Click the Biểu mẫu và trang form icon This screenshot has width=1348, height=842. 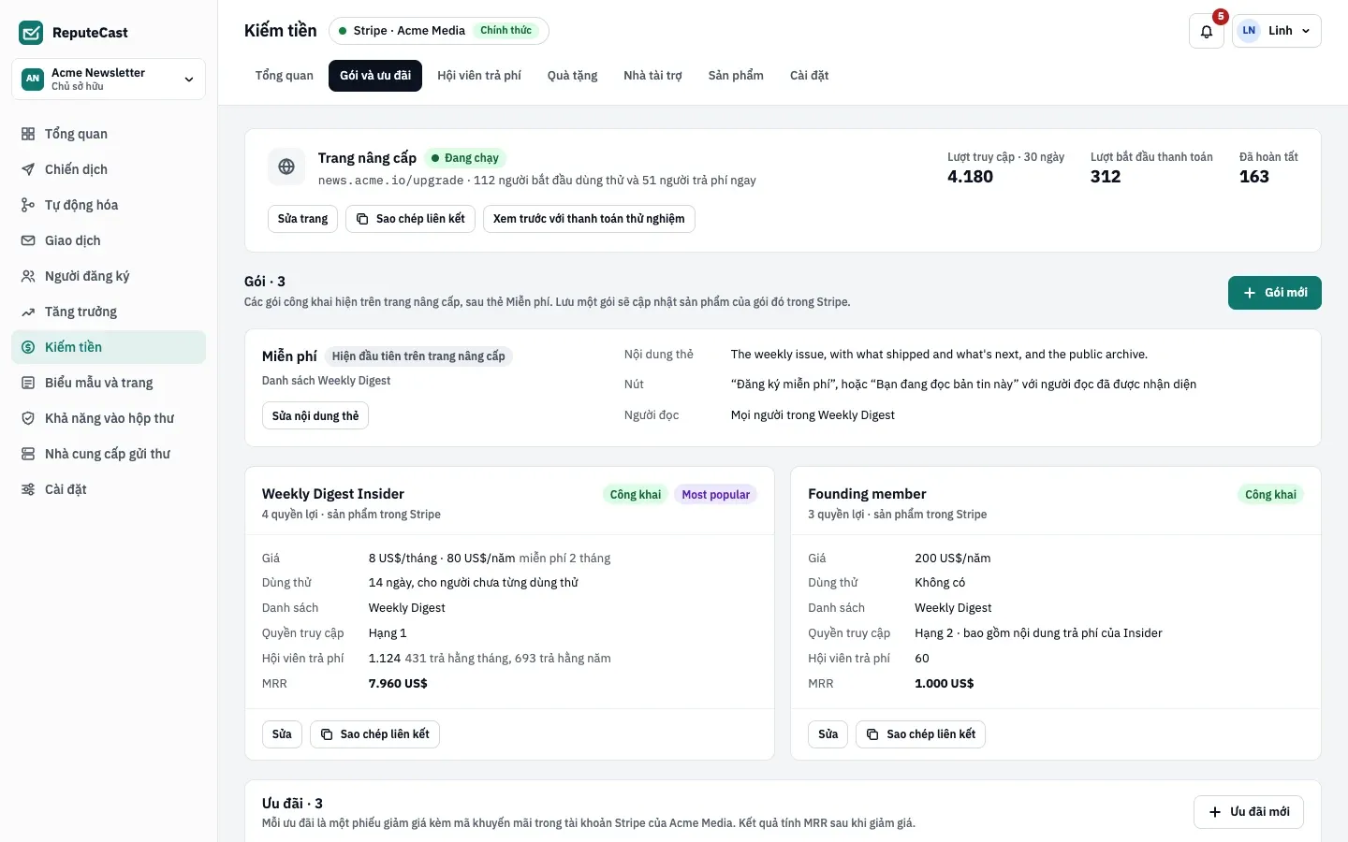tap(28, 383)
